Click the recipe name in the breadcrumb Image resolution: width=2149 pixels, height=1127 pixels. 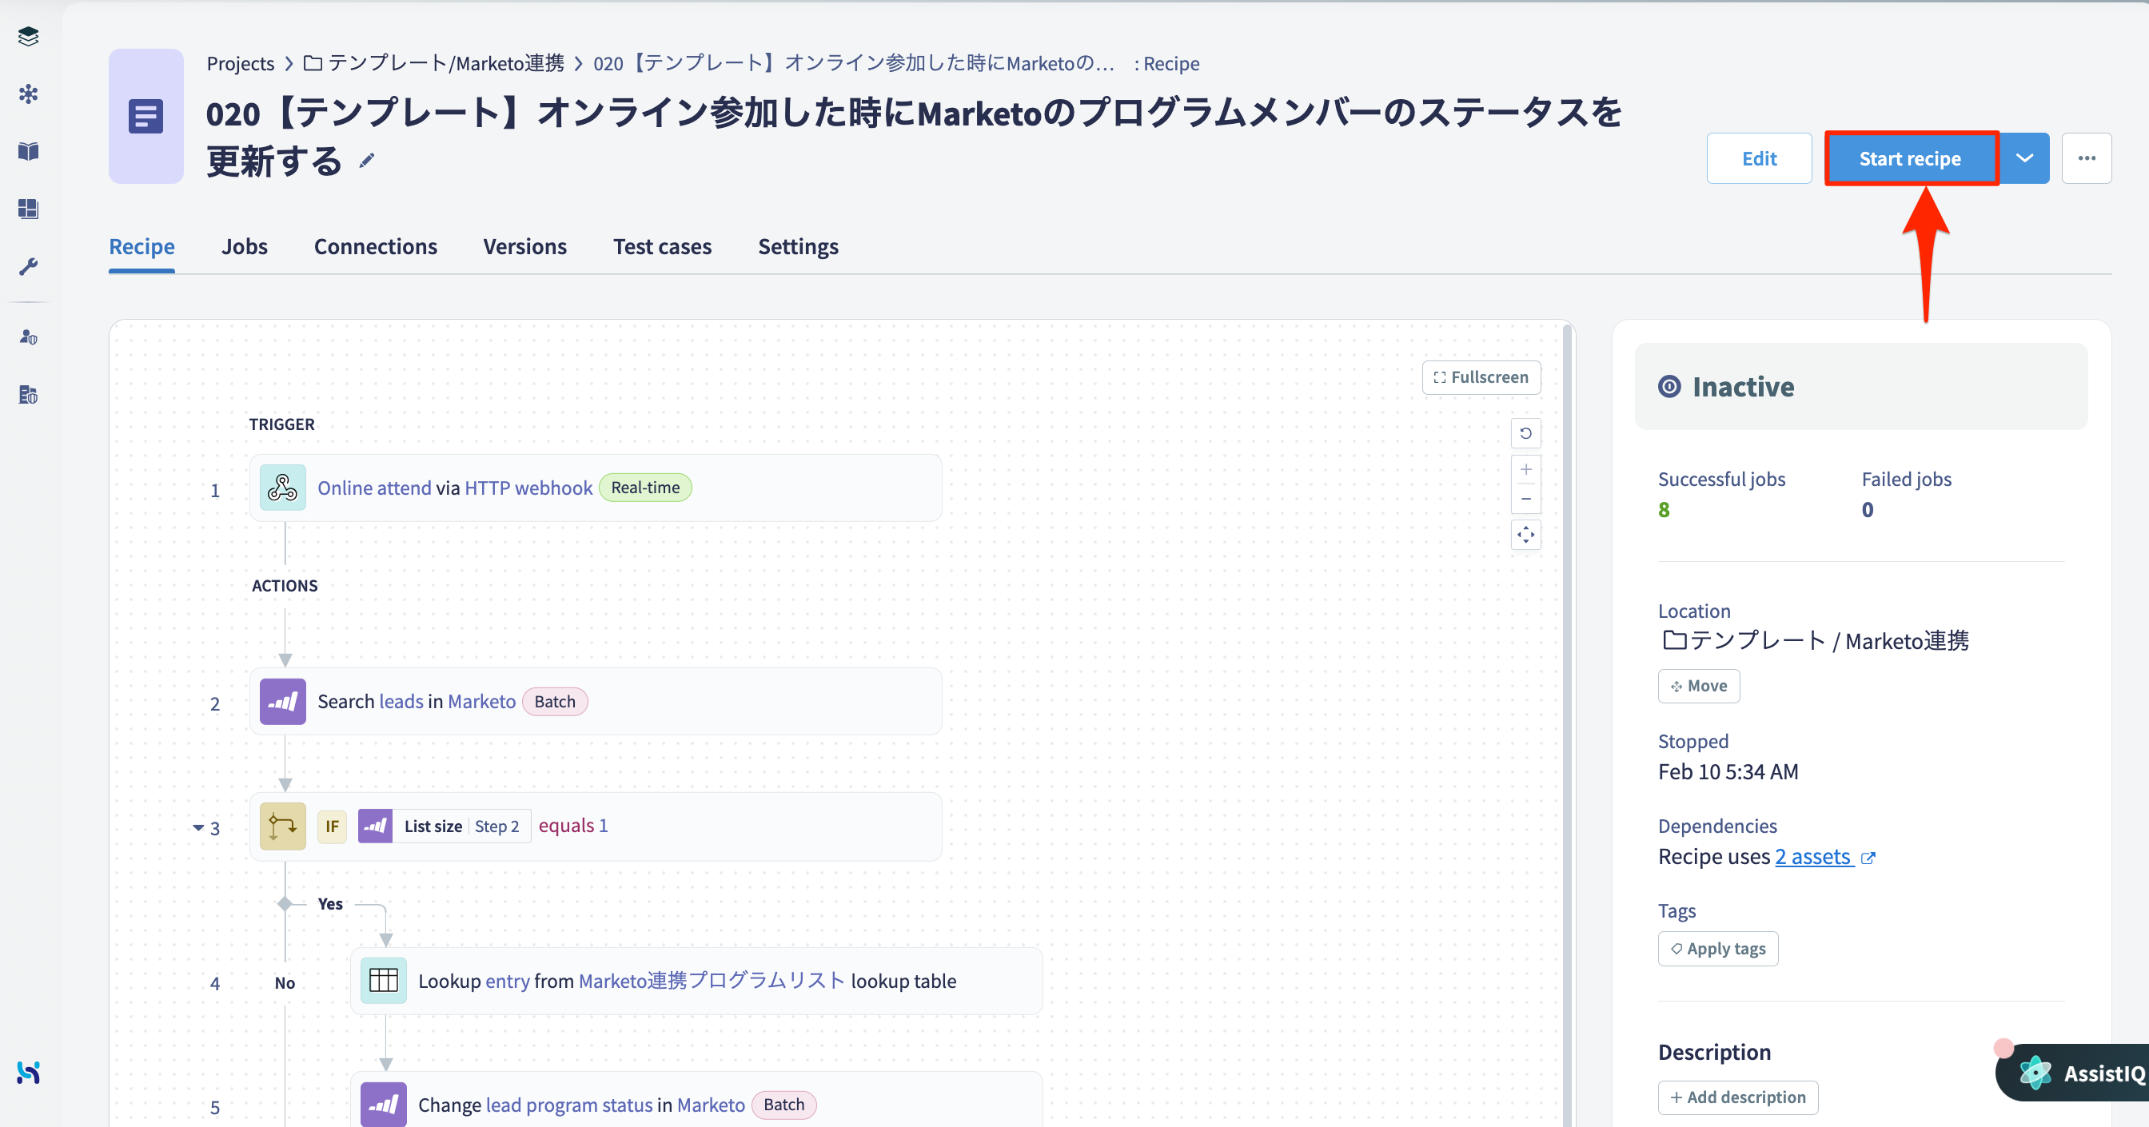click(x=853, y=63)
